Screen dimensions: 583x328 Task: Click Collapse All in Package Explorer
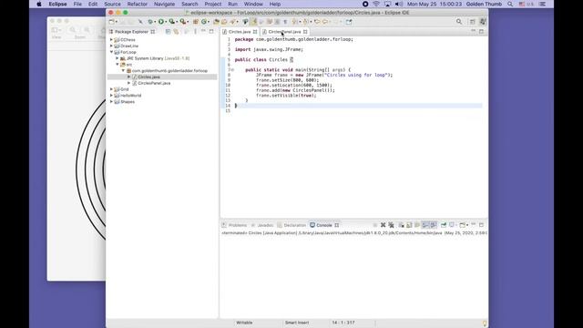click(168, 32)
